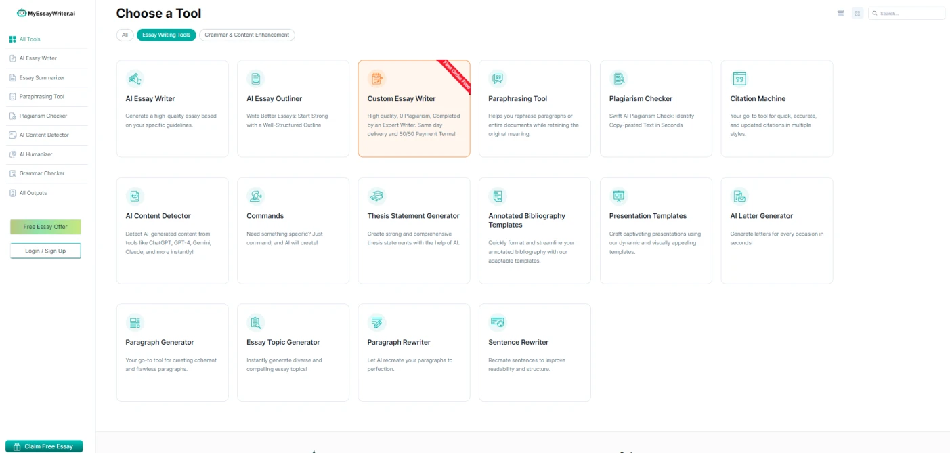Click the Paragraph Generator card title

point(160,343)
